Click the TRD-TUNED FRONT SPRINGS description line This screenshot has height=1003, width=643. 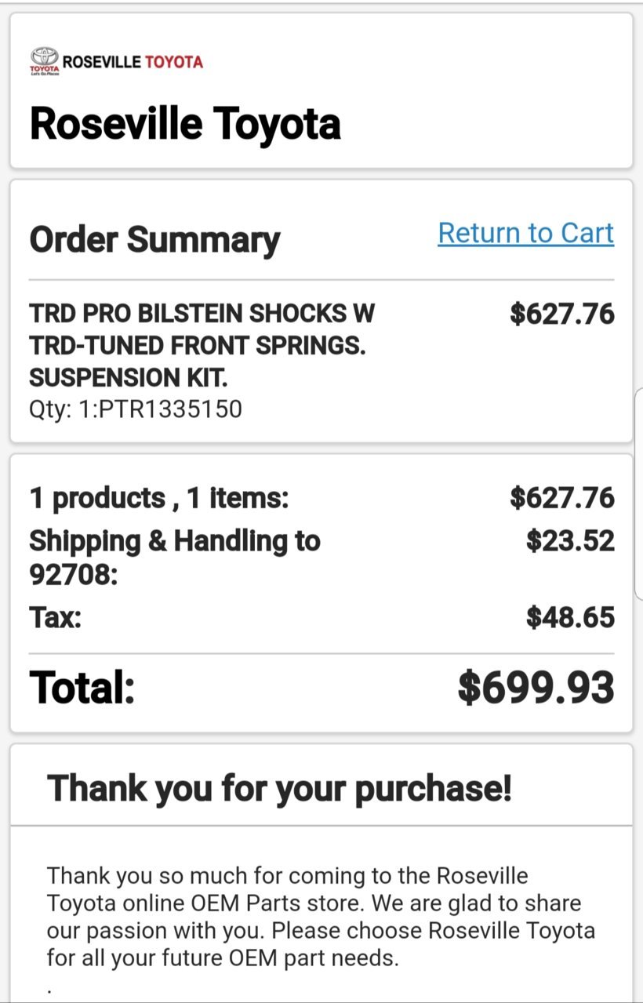click(198, 346)
